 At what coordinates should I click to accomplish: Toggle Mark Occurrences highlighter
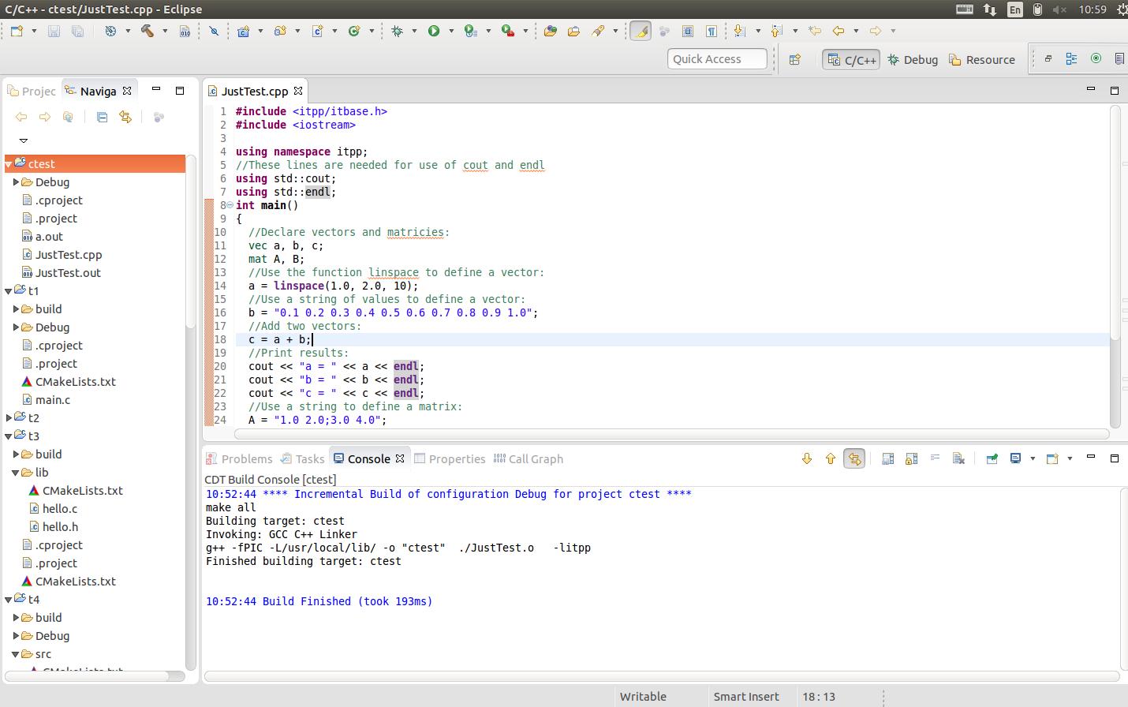click(641, 31)
